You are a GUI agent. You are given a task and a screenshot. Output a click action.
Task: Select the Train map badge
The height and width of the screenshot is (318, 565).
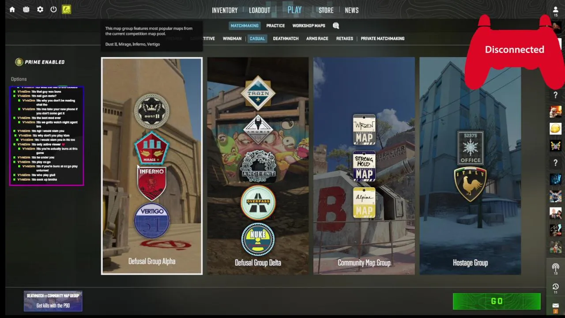[x=258, y=93]
